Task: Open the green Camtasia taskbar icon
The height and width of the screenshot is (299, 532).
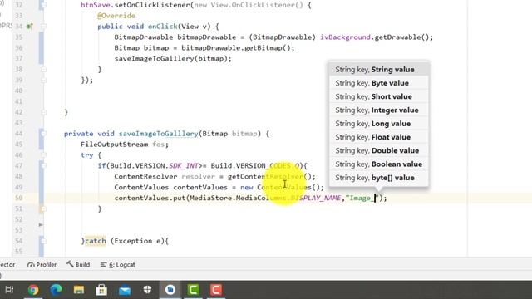Action: tap(193, 290)
